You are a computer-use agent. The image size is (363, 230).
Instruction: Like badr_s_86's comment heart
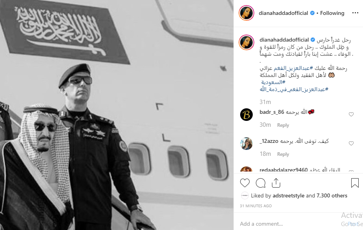click(351, 114)
